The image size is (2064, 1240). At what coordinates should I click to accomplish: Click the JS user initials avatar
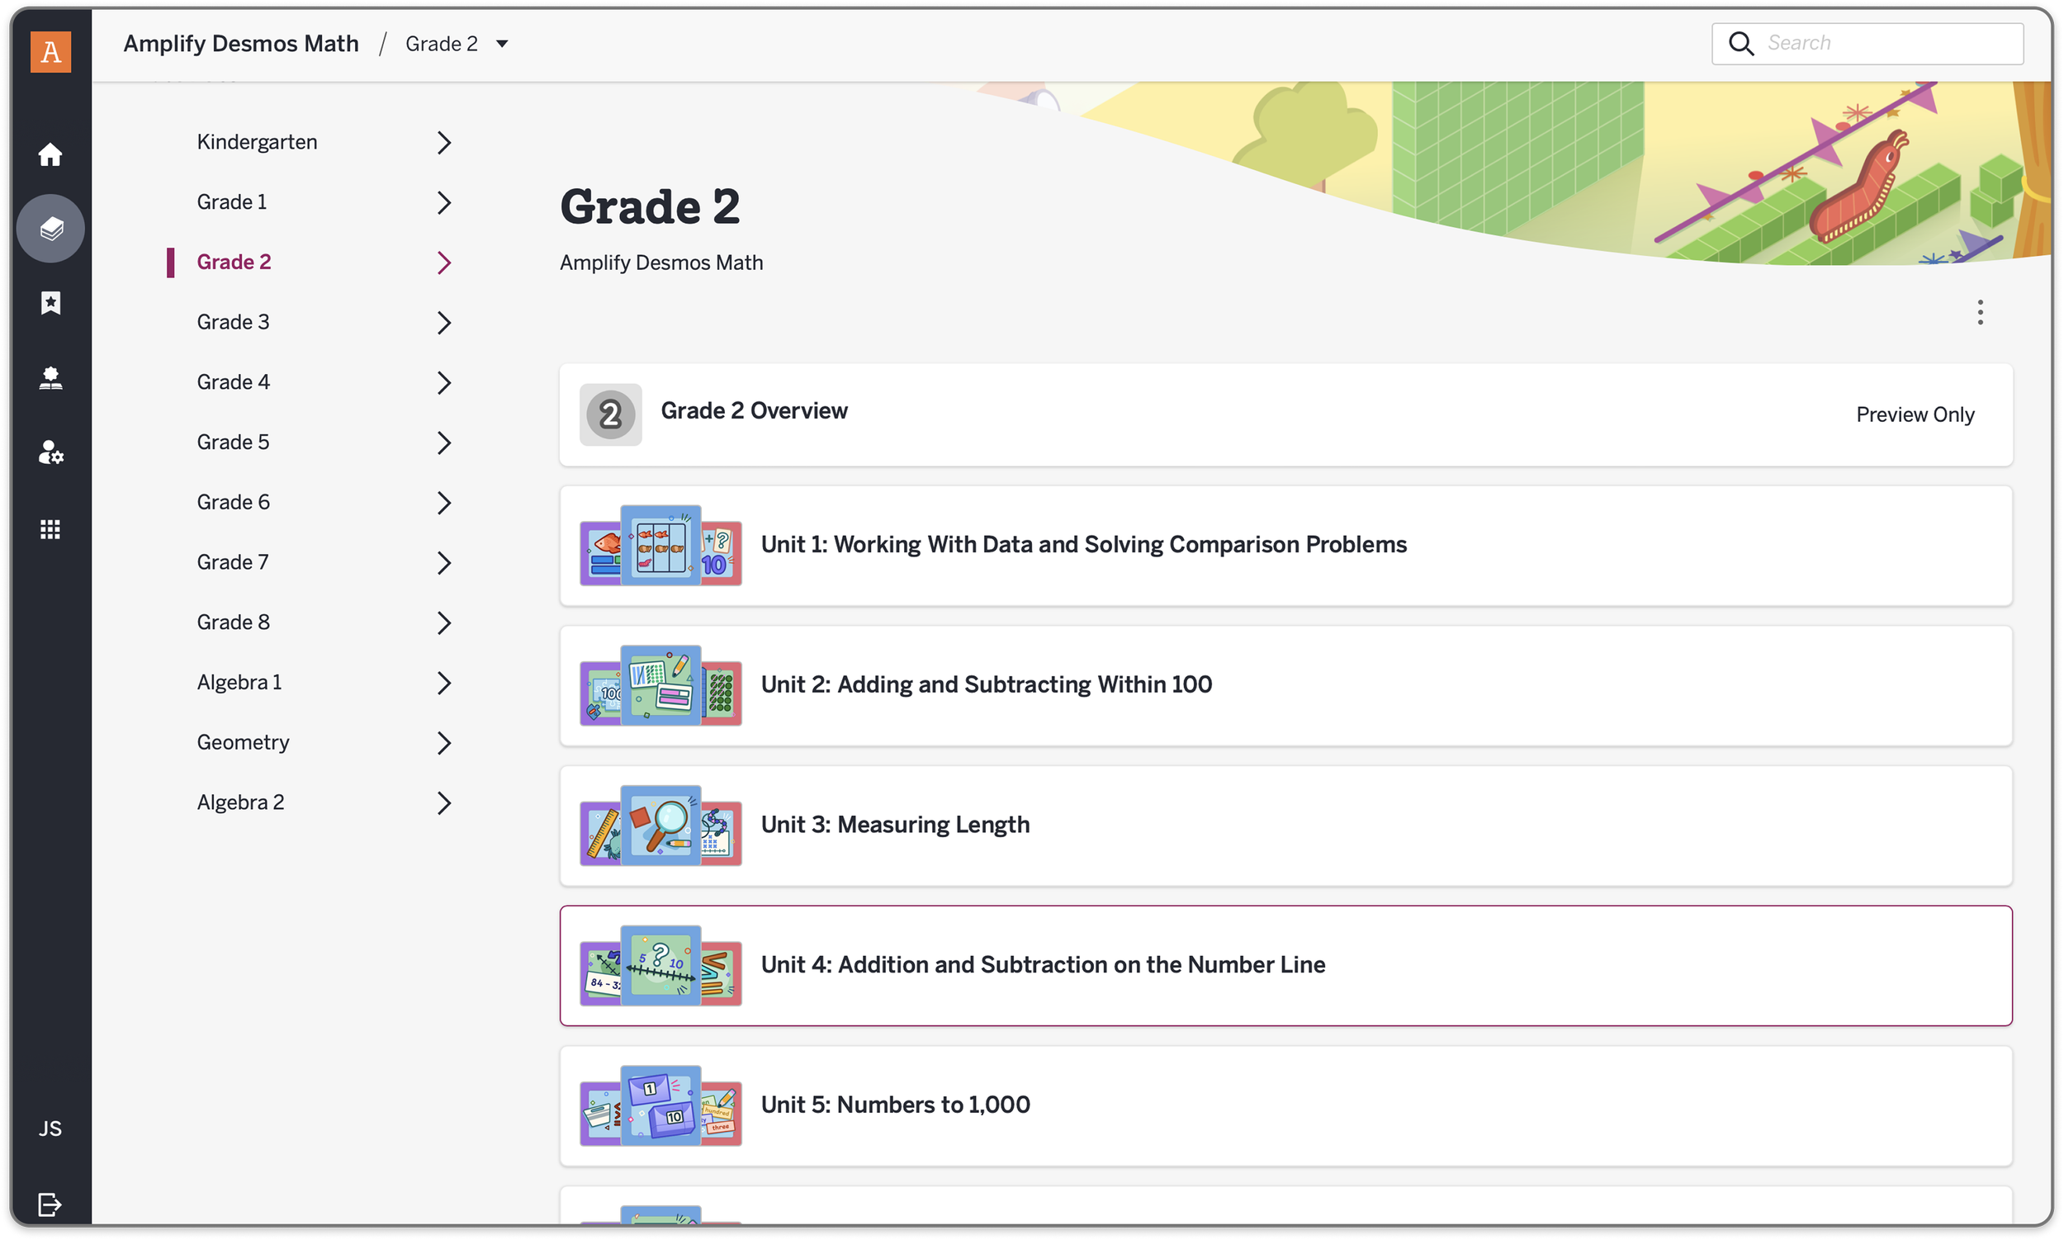(x=50, y=1128)
